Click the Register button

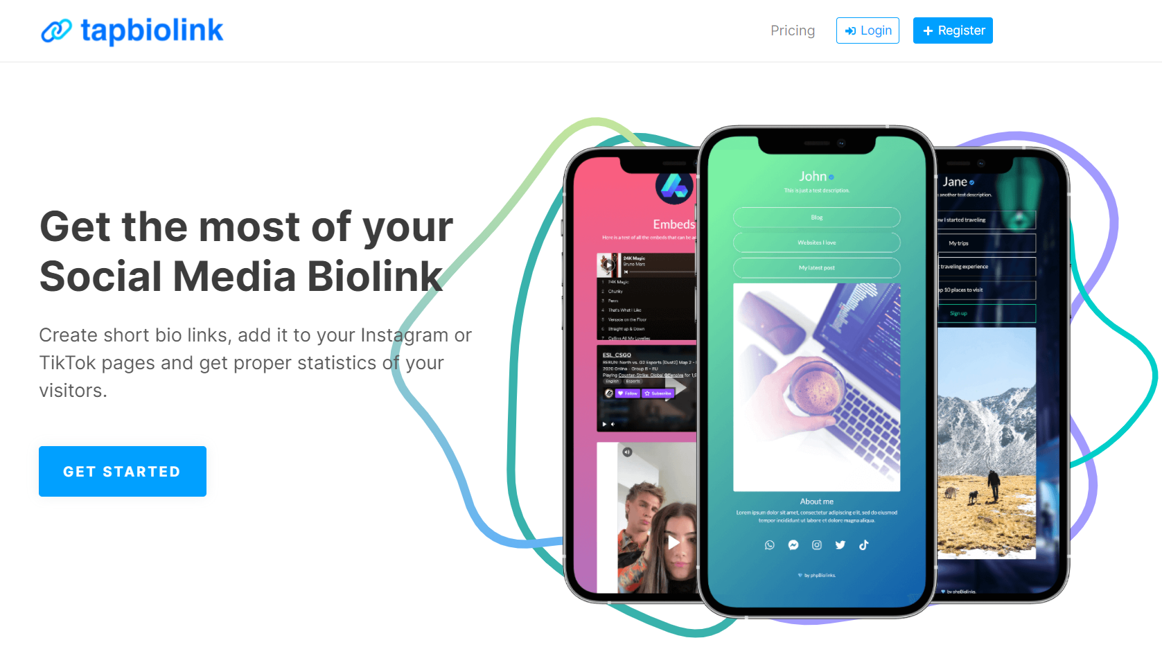tap(953, 30)
